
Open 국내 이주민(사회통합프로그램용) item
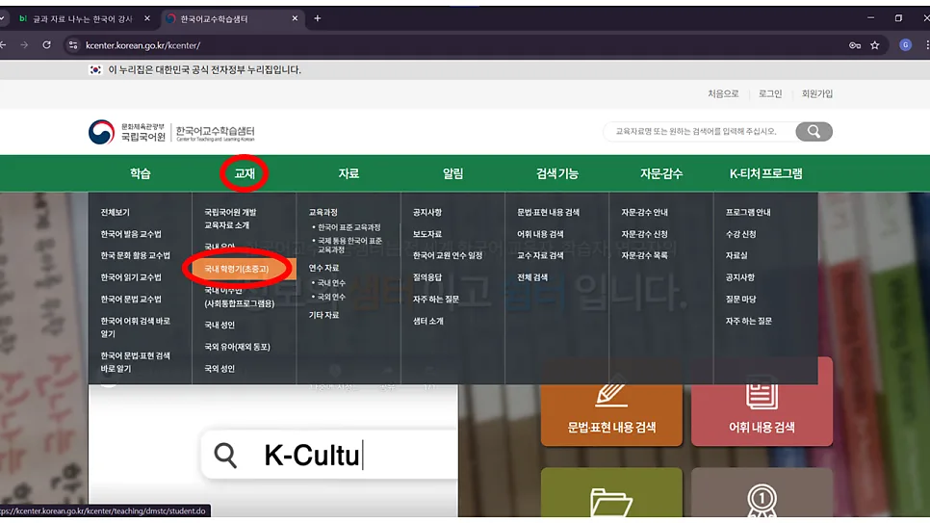coord(239,297)
